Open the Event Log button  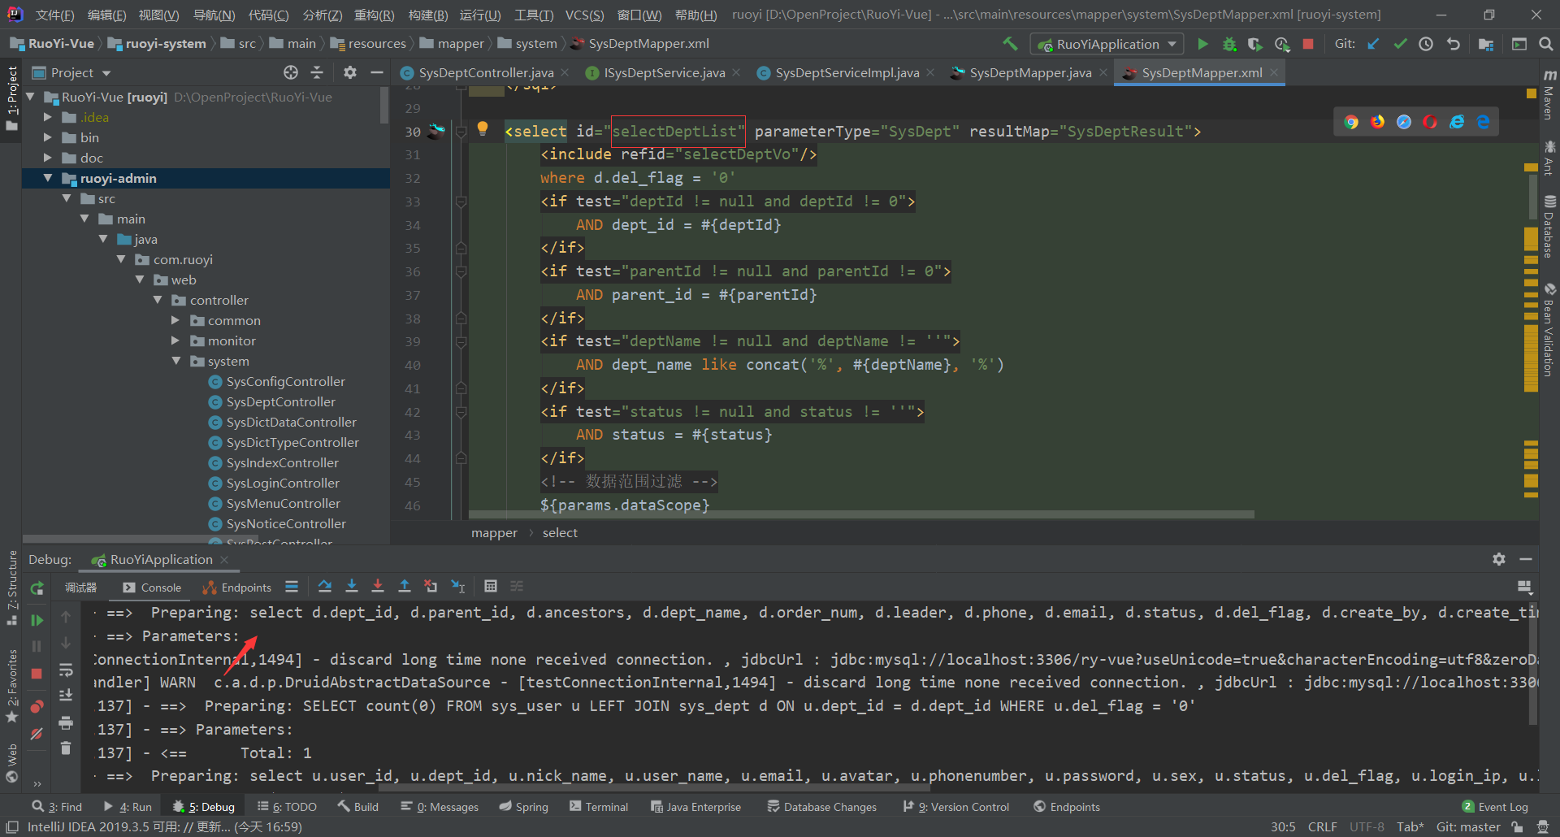[x=1495, y=807]
